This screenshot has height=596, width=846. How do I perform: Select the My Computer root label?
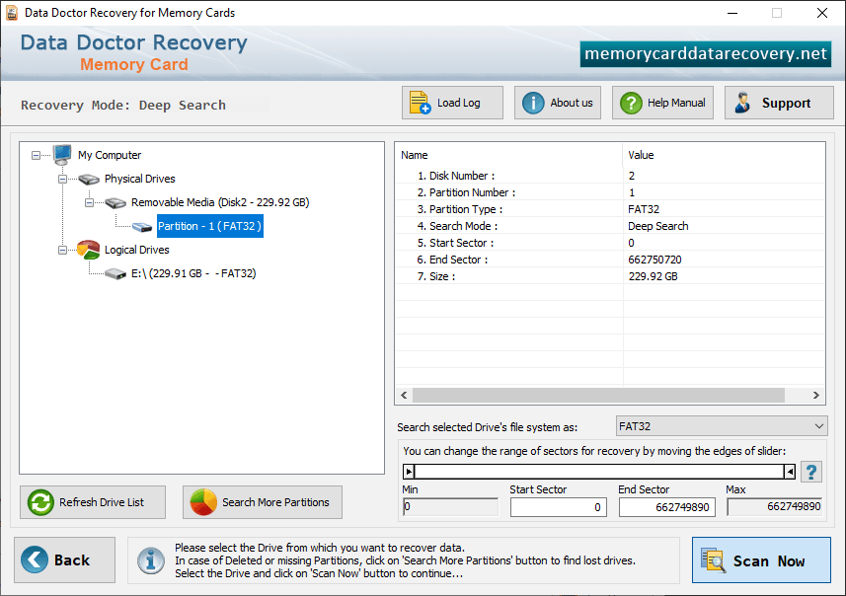110,155
